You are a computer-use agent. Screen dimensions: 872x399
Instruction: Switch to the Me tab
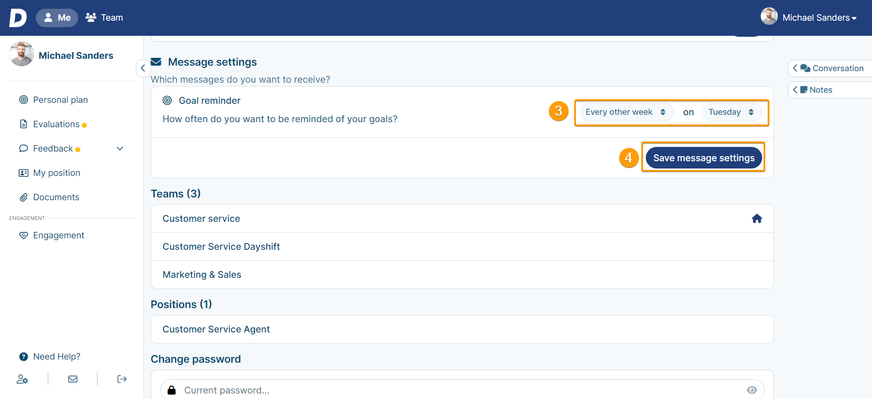[x=57, y=18]
